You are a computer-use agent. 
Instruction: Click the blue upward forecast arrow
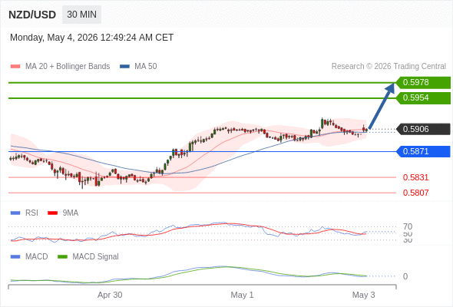tap(382, 106)
